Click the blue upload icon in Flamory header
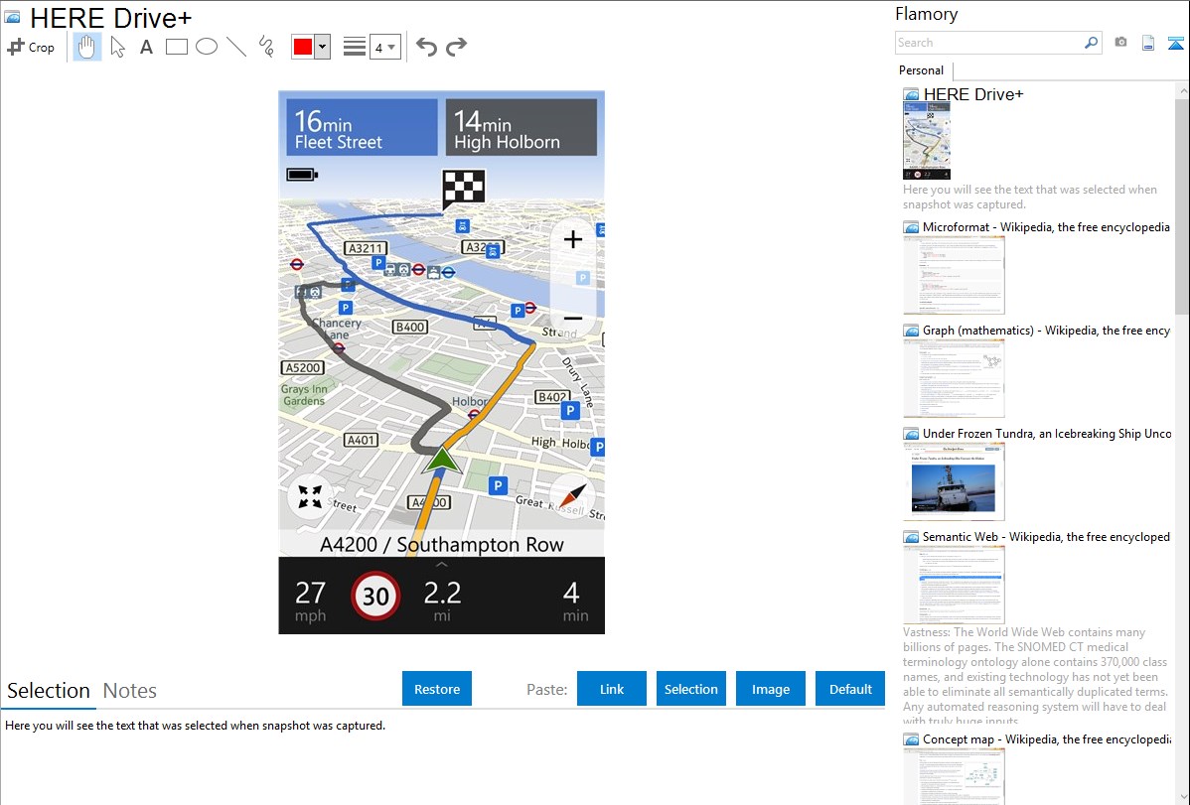 1175,44
